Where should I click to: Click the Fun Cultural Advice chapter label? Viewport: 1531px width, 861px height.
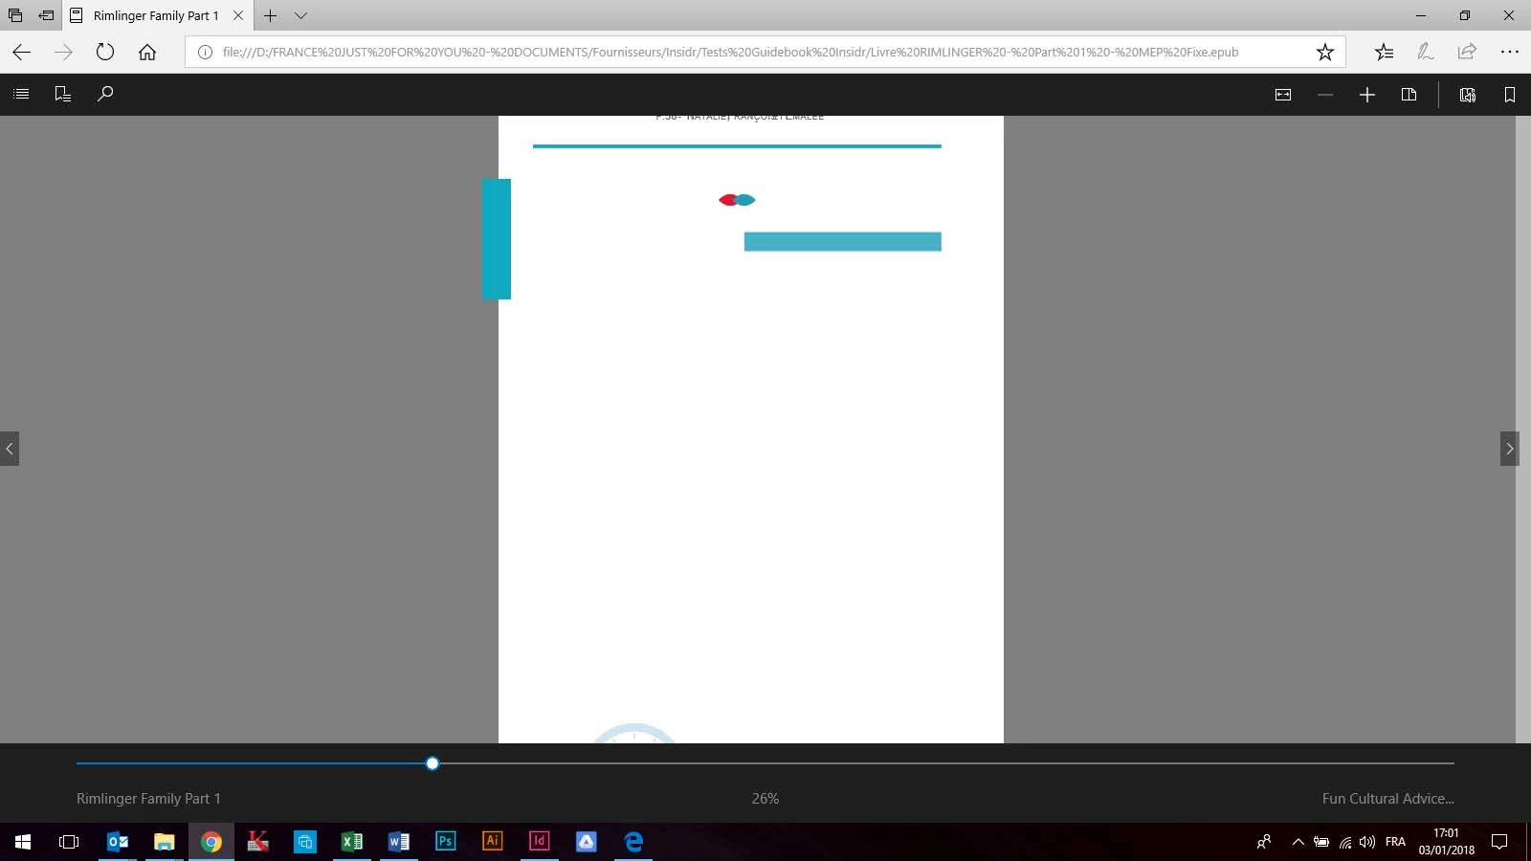click(x=1387, y=798)
